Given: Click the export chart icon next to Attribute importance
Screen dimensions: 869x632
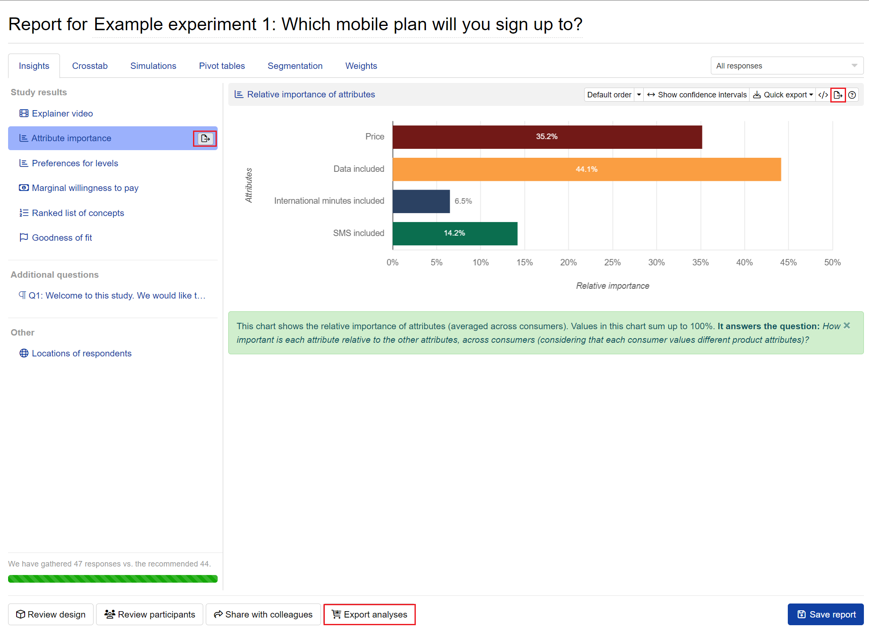Looking at the screenshot, I should click(206, 138).
